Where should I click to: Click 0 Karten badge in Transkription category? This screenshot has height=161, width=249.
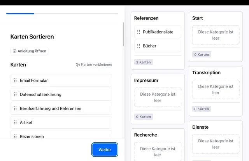click(x=202, y=109)
